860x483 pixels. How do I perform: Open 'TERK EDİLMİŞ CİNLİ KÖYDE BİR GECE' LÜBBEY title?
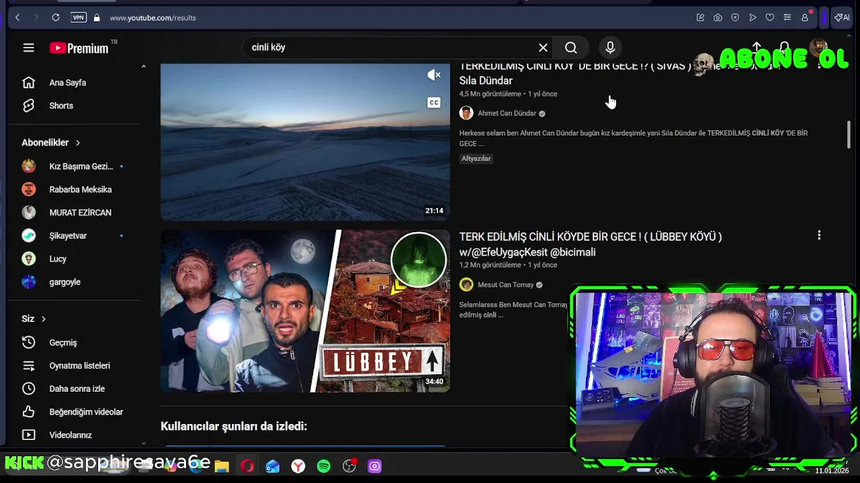(591, 244)
